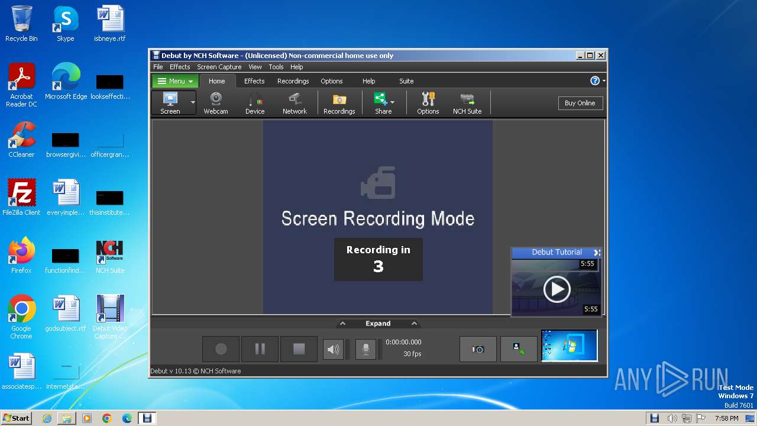
Task: Click the volume icon in system tray
Action: (x=671, y=418)
